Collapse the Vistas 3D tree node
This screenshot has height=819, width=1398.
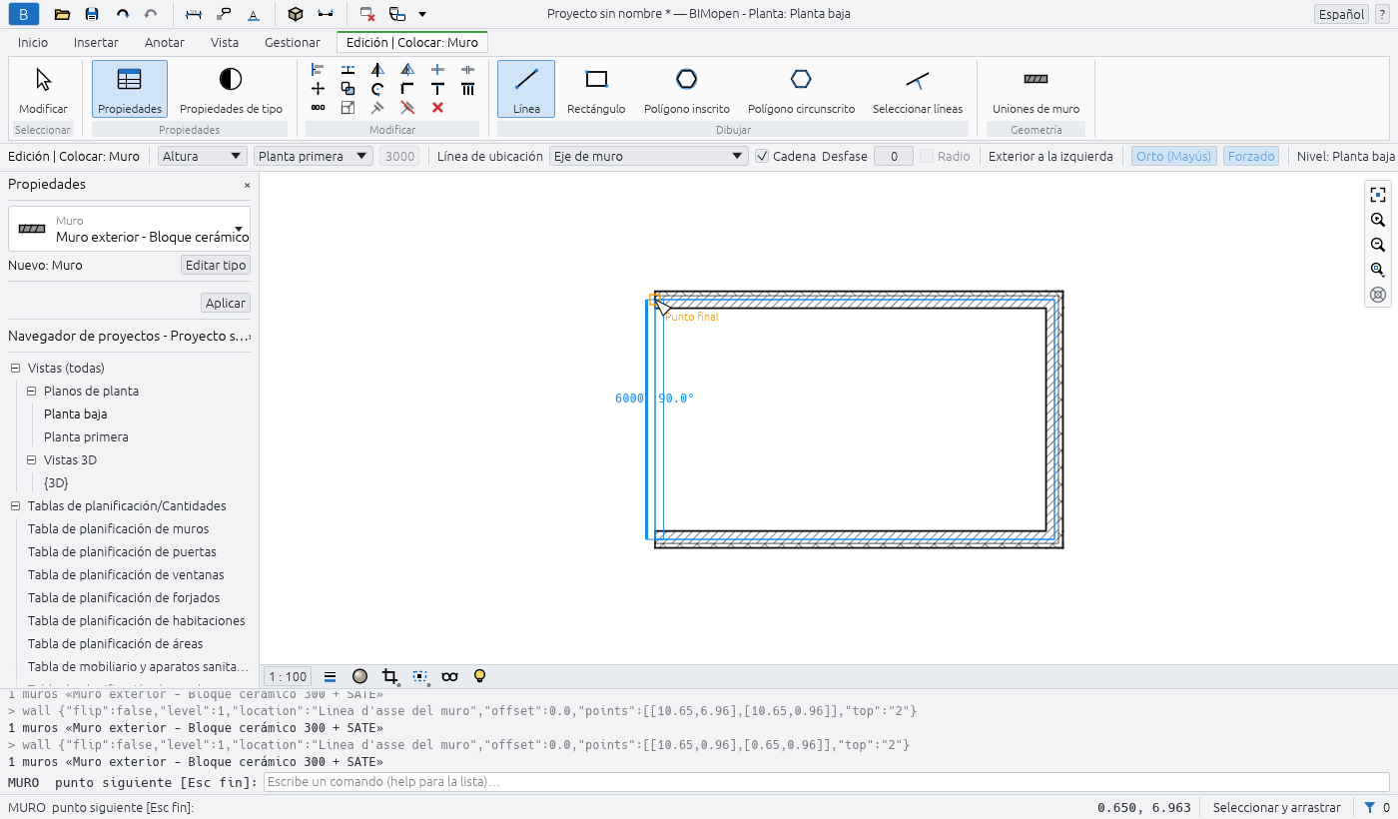[32, 460]
